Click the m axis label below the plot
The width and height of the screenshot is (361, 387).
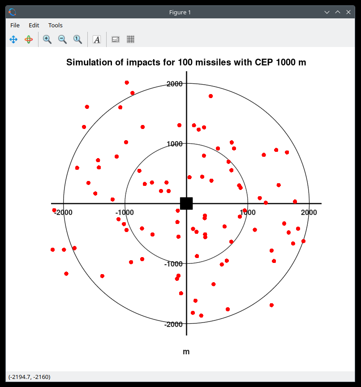186,352
